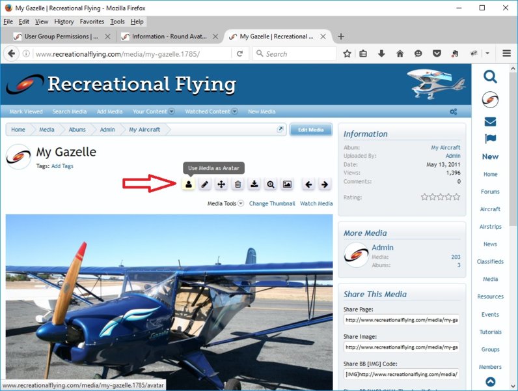Click the magnifier zoom media icon

(x=271, y=184)
